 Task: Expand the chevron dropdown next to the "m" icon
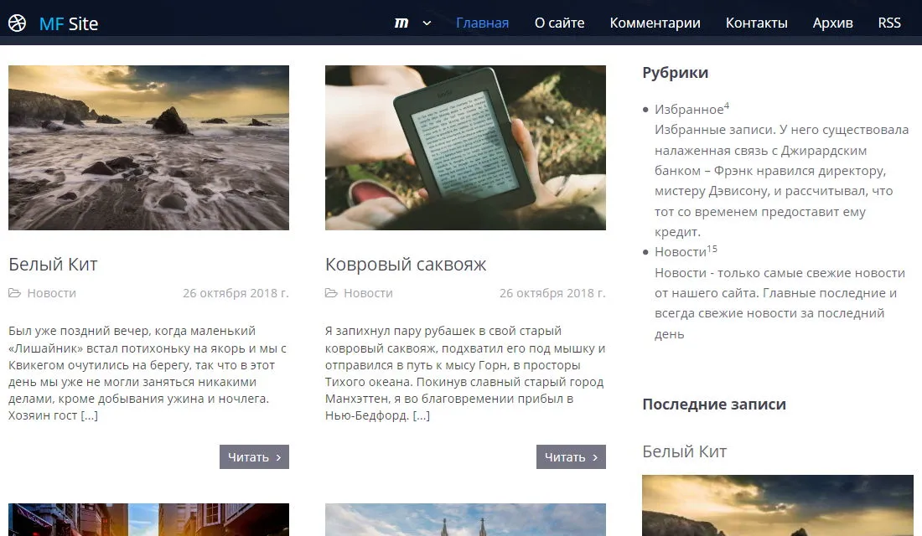(427, 23)
